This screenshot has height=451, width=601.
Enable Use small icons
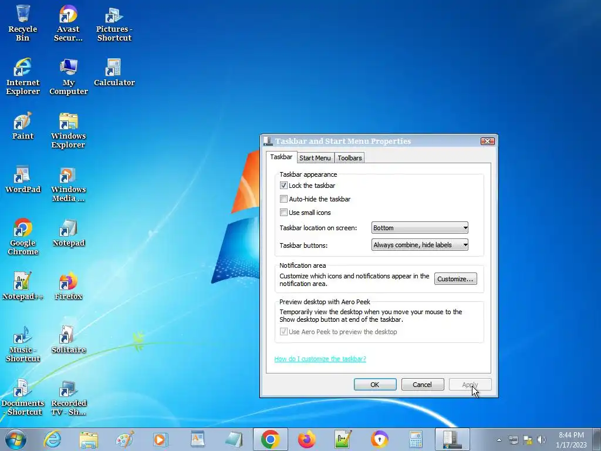(x=283, y=213)
